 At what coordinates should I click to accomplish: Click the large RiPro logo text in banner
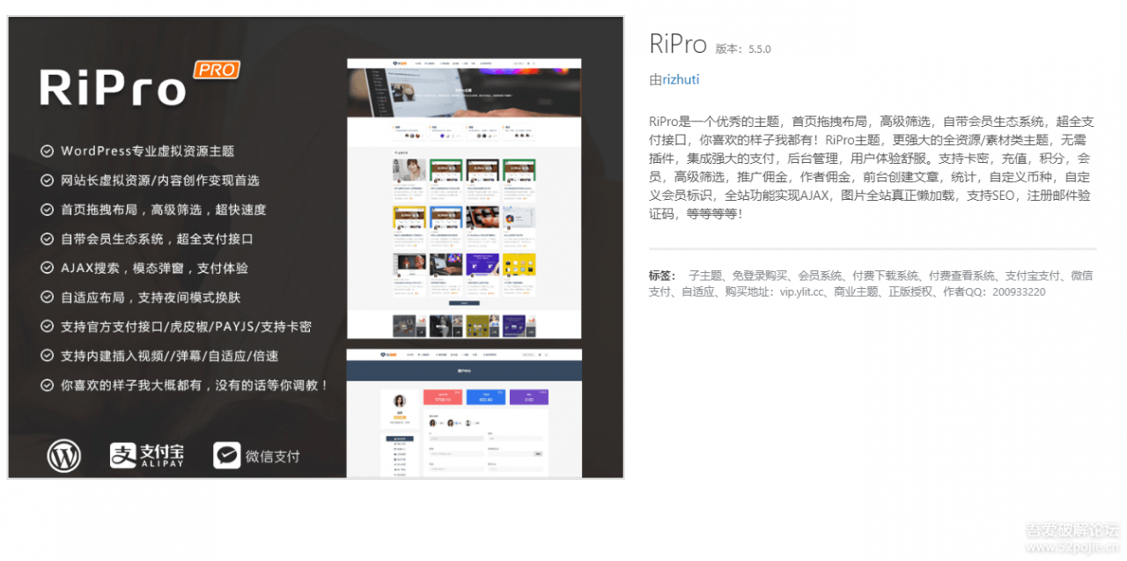[113, 88]
